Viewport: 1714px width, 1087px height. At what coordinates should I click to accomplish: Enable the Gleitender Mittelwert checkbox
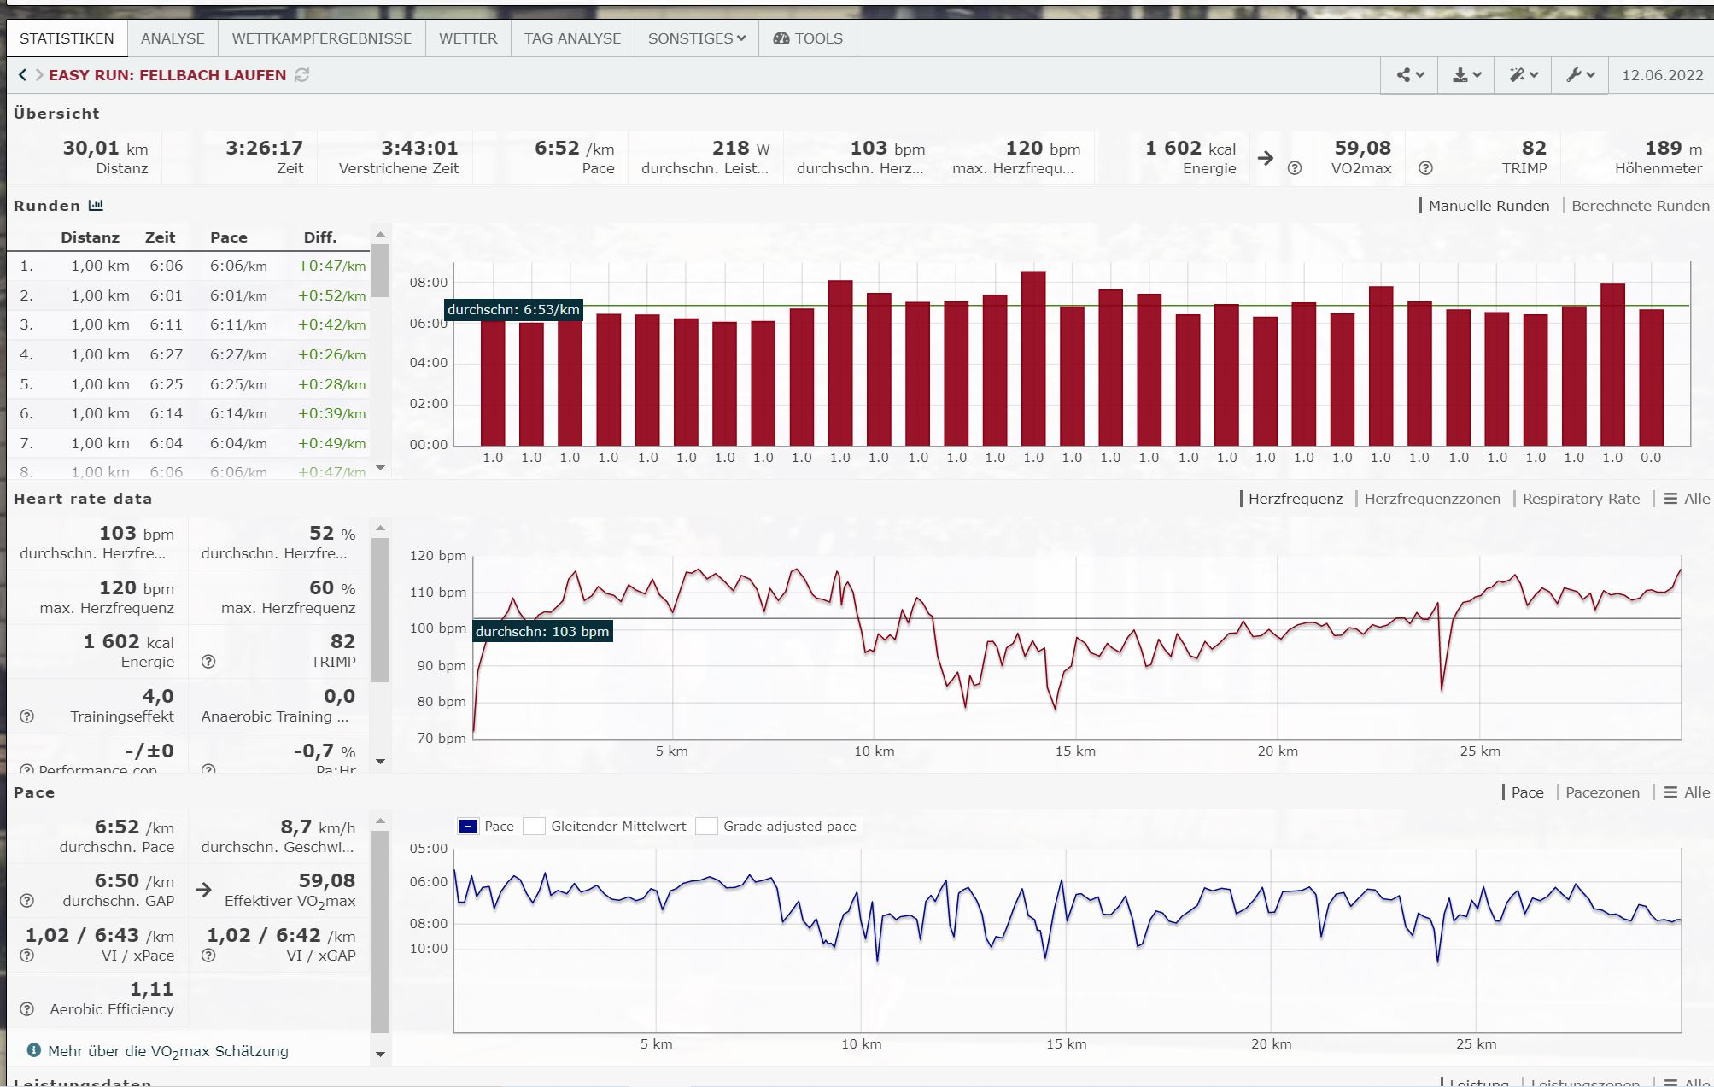[535, 827]
